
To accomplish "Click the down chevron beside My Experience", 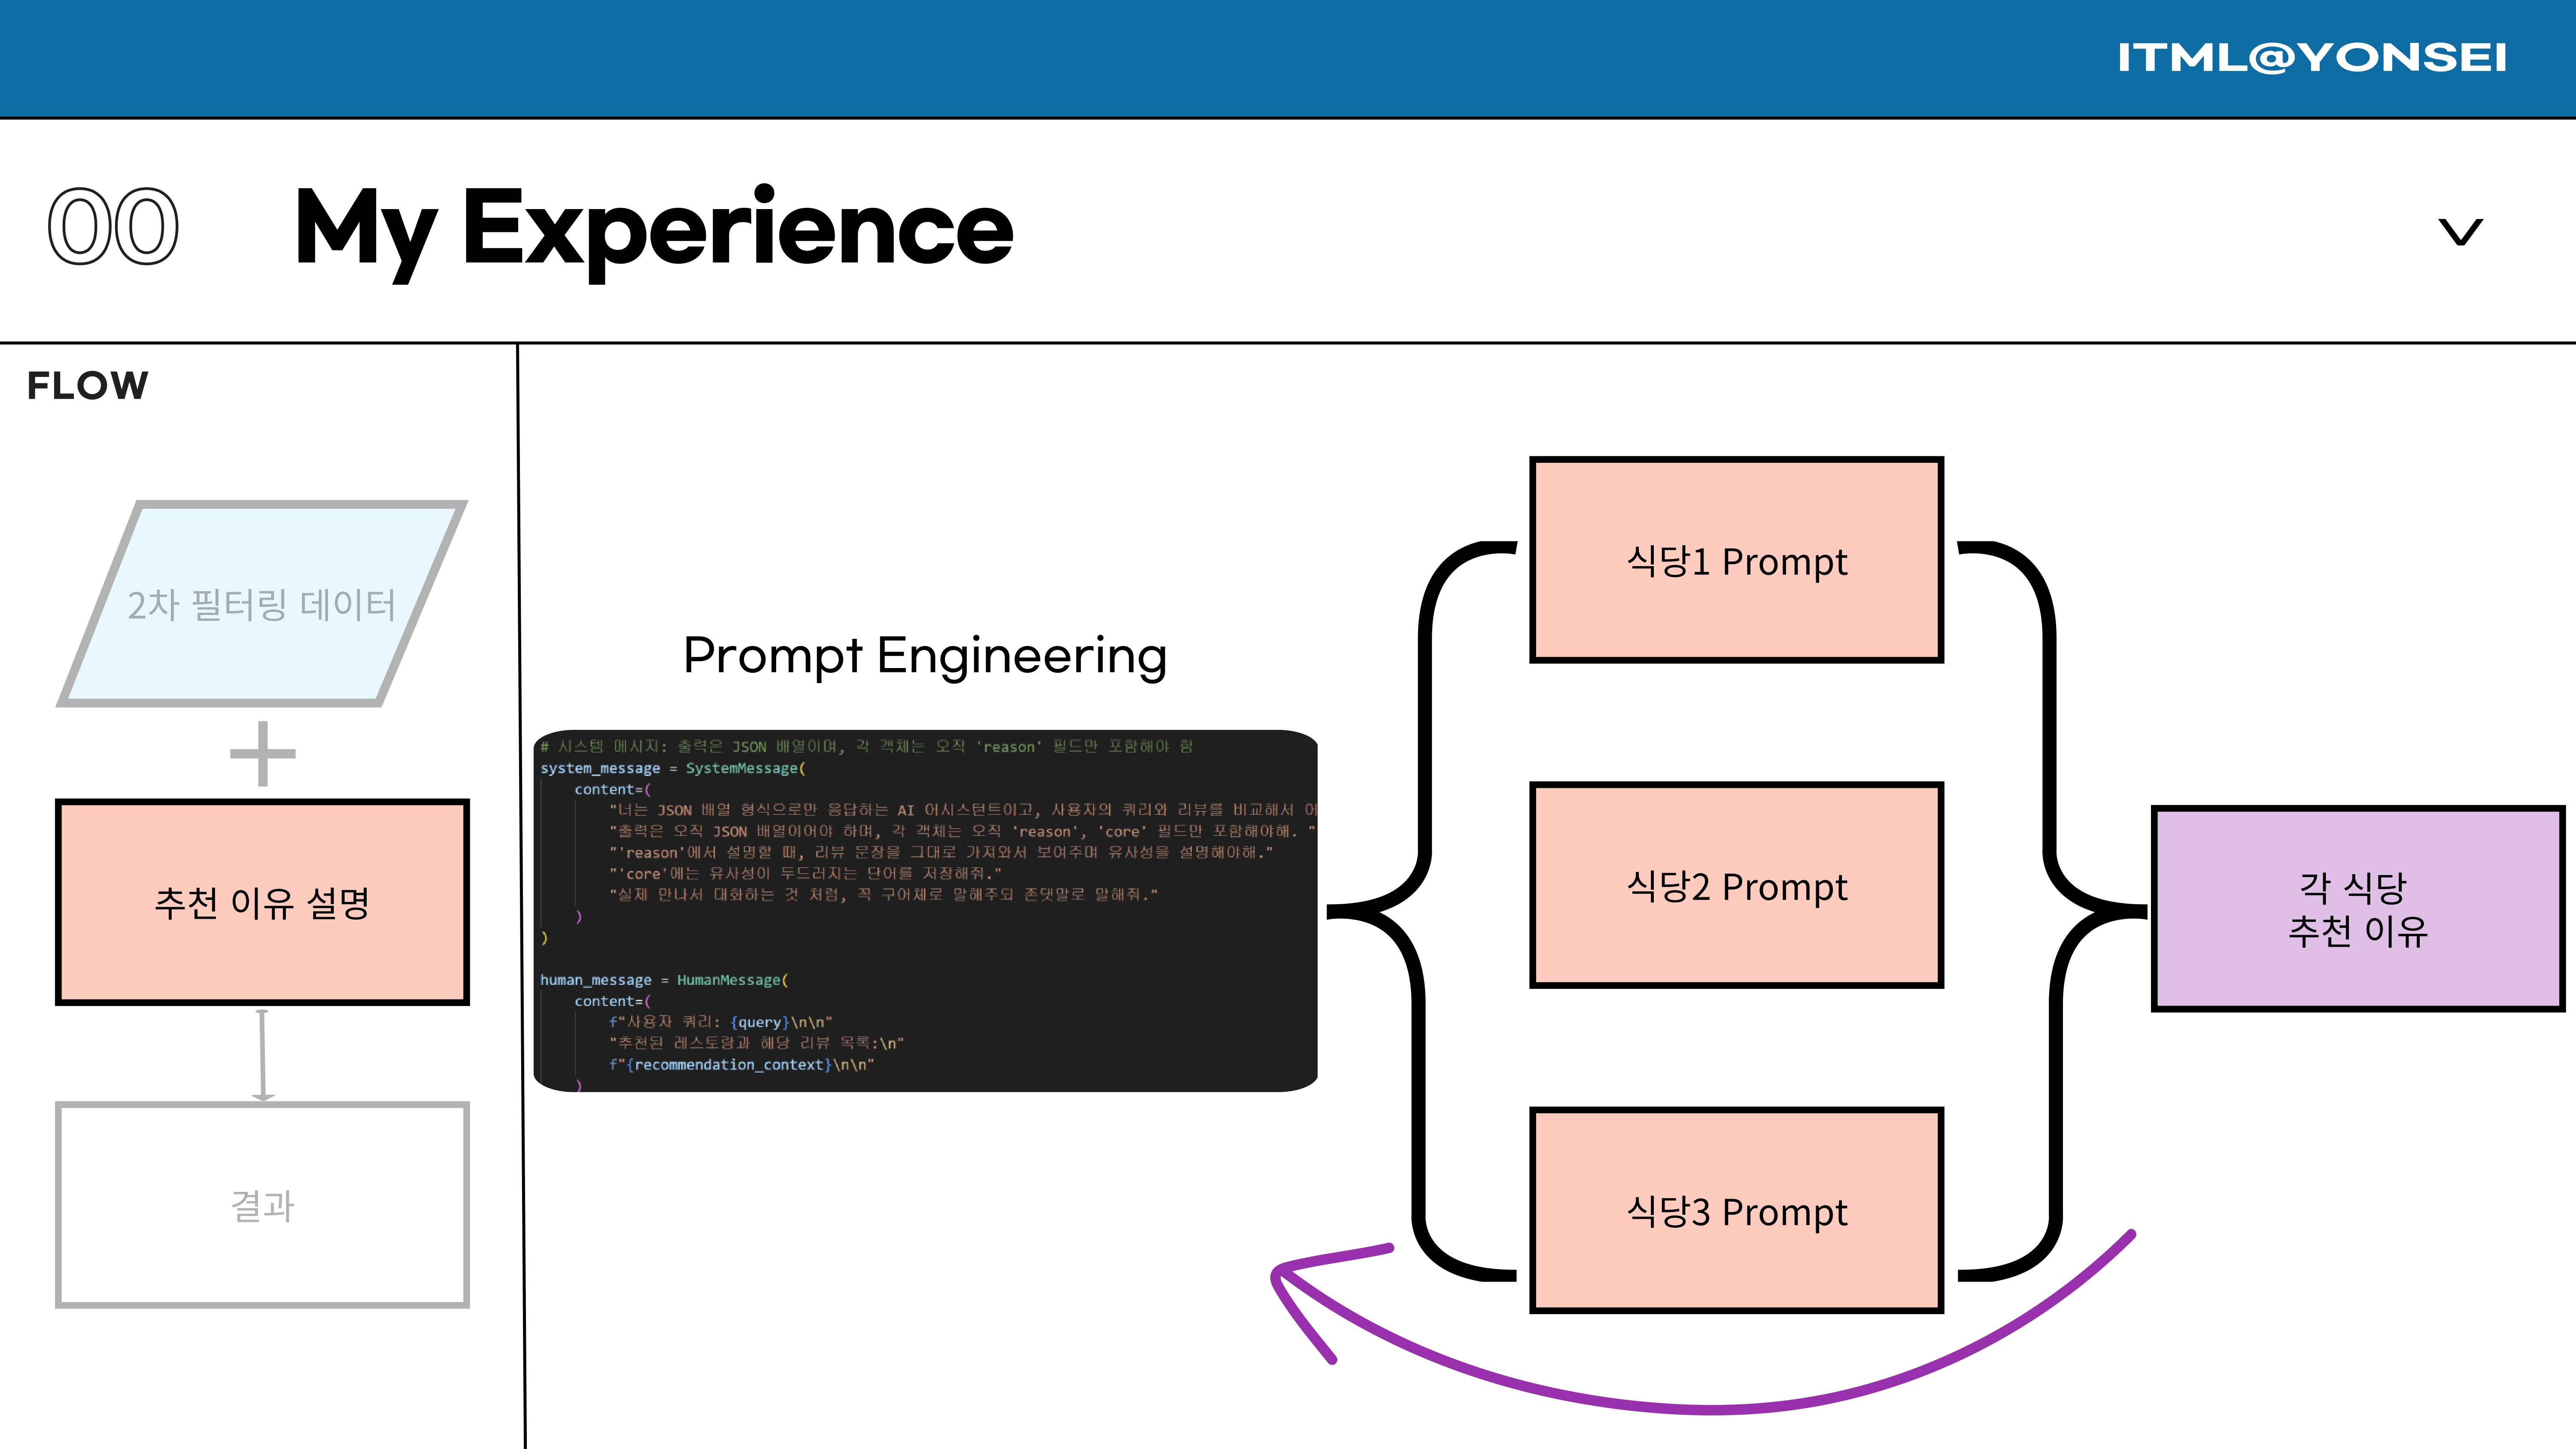I will pos(2460,232).
